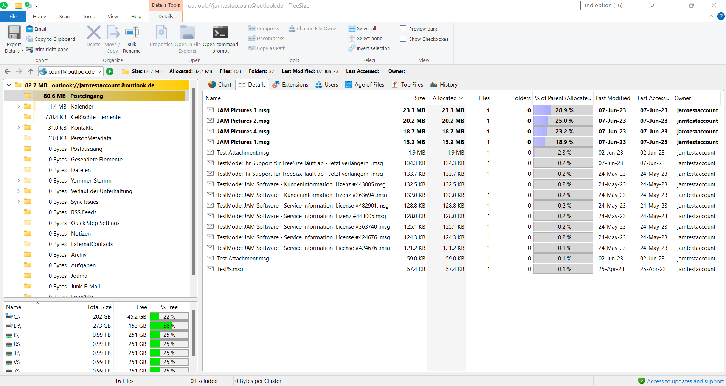Open the address bar path dropdown

(x=99, y=71)
